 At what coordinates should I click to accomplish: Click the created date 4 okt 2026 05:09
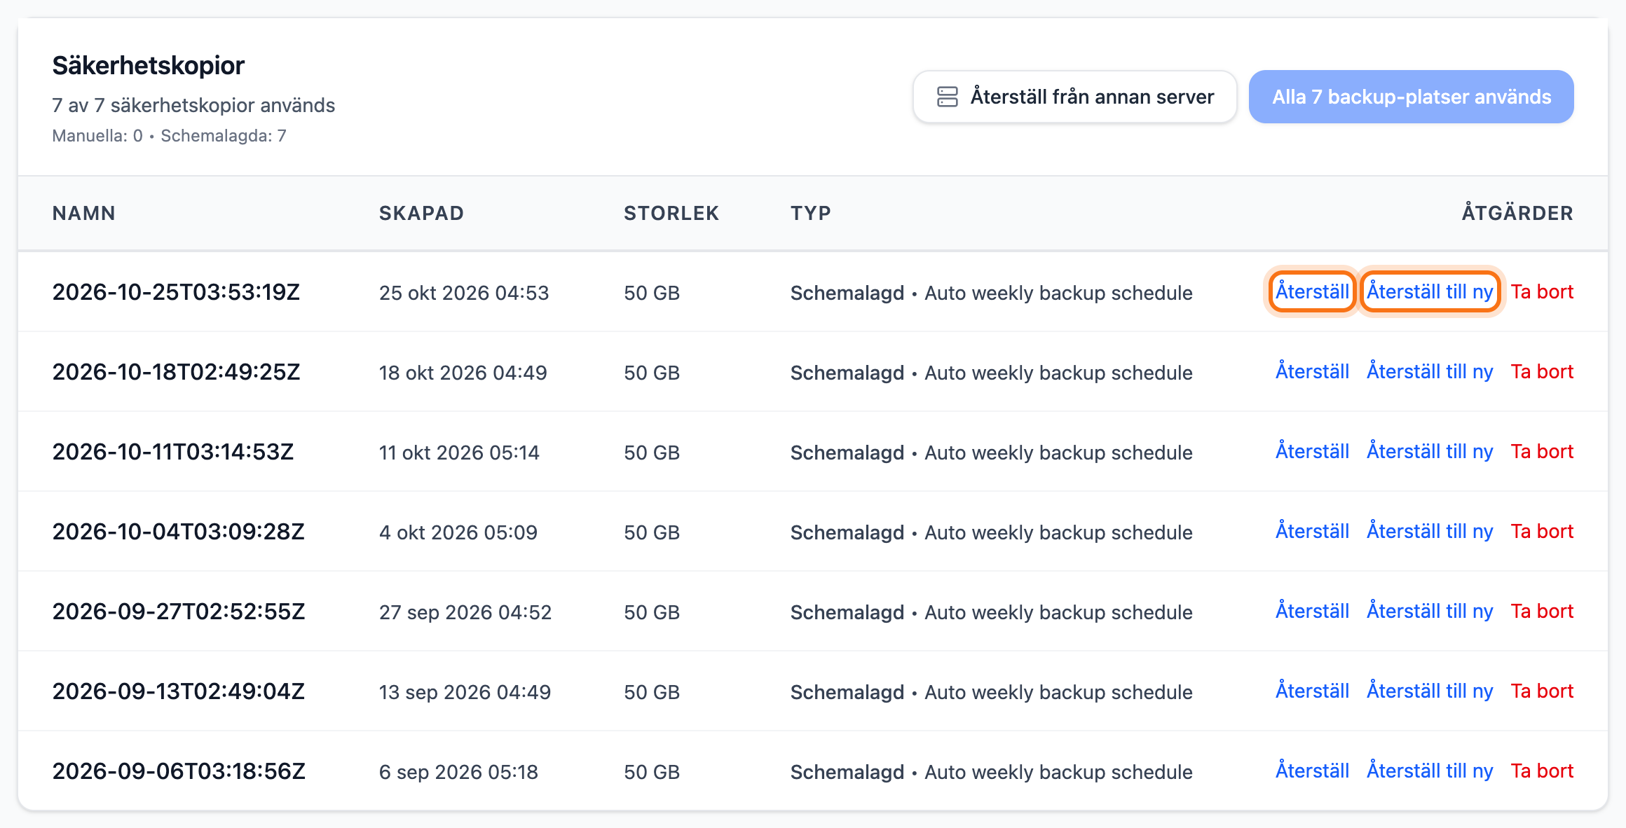pos(458,532)
